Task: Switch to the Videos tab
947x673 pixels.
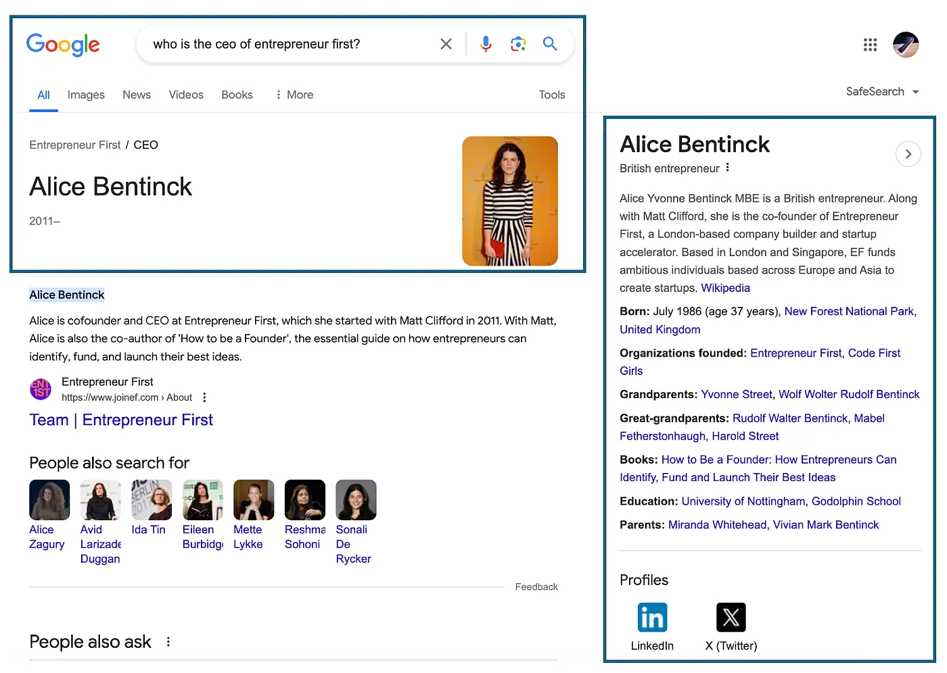Action: click(186, 95)
